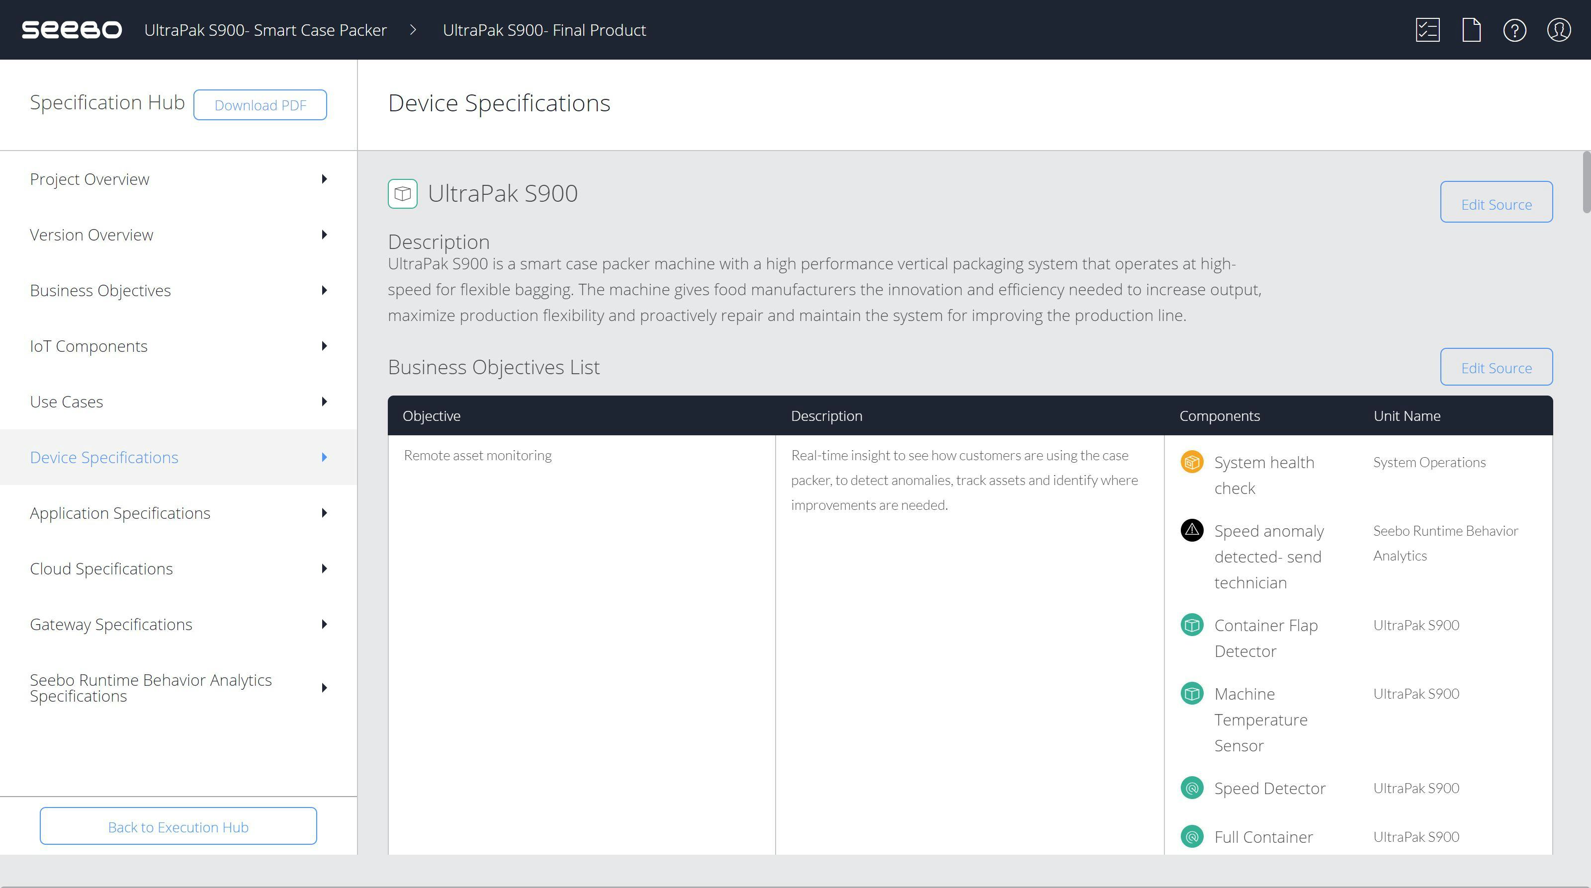Click the UltraPak S900 device icon
Viewport: 1591px width, 888px height.
click(x=402, y=193)
